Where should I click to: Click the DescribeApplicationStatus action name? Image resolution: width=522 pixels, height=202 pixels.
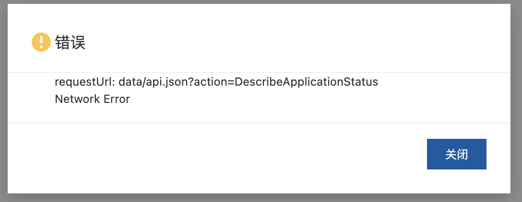click(306, 82)
